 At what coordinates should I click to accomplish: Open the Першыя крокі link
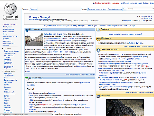[92, 26]
